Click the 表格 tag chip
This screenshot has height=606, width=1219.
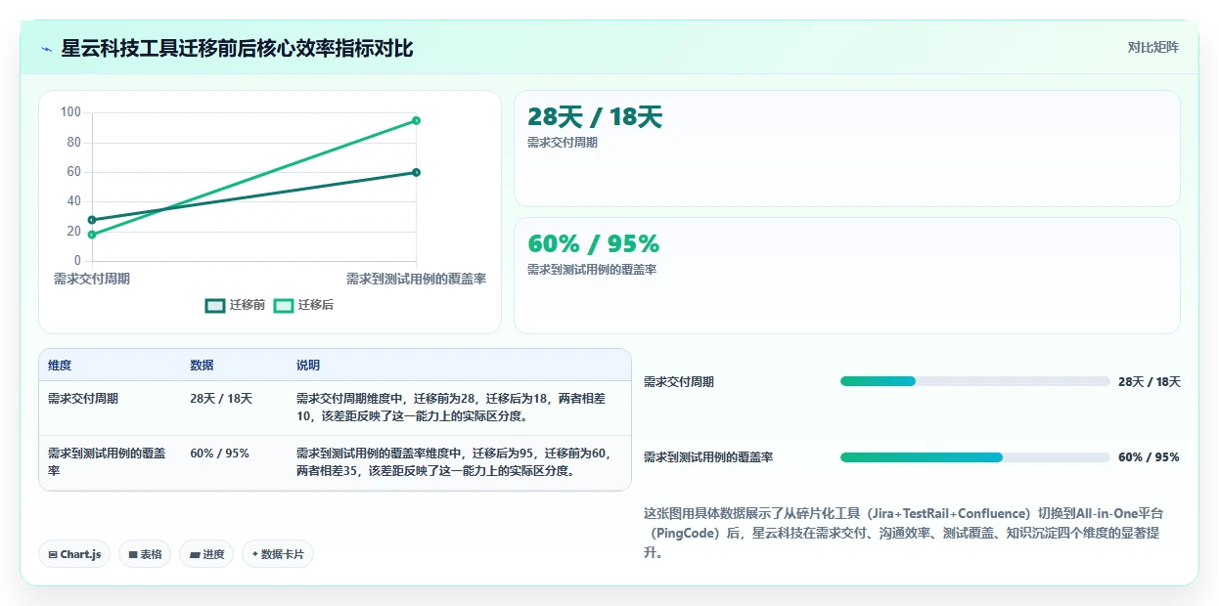(145, 554)
